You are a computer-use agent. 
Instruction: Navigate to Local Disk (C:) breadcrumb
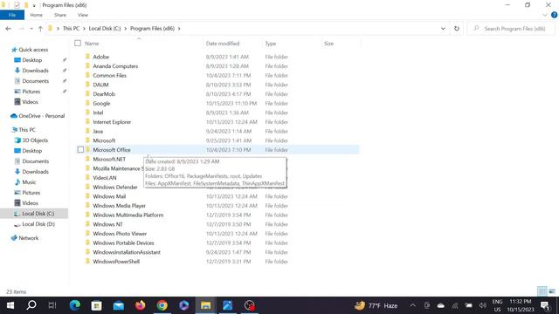105,29
